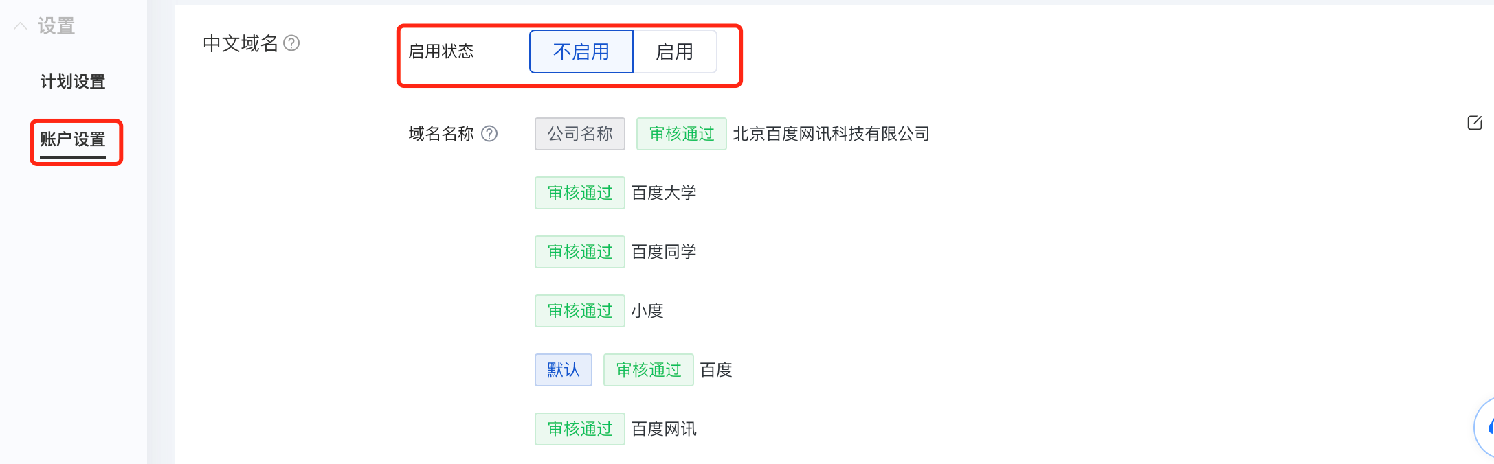Image resolution: width=1494 pixels, height=464 pixels.
Task: Select 不启用 status option
Action: click(x=581, y=51)
